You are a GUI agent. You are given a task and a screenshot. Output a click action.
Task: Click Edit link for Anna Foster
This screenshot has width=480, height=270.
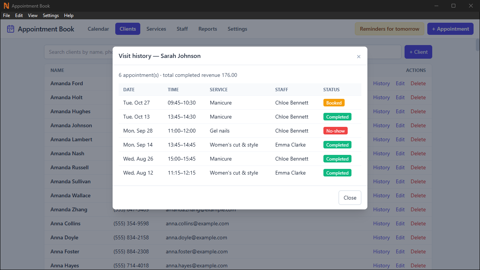click(400, 251)
